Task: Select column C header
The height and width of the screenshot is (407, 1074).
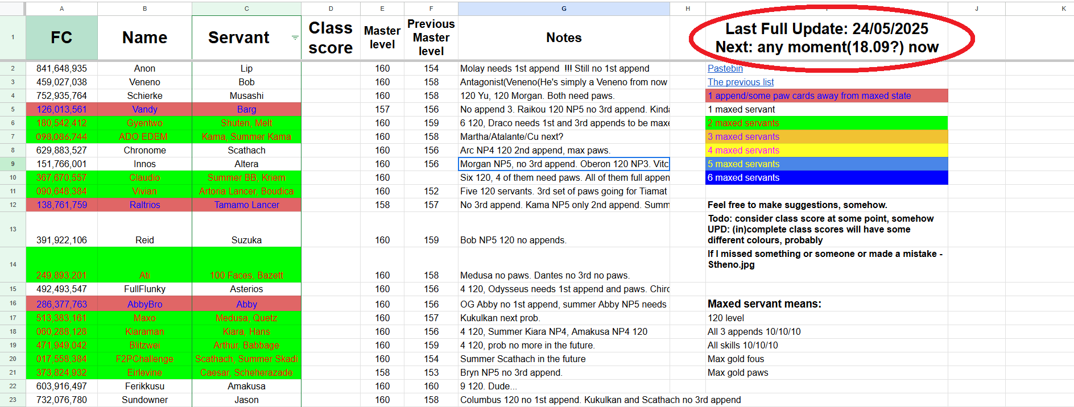Action: (x=246, y=9)
